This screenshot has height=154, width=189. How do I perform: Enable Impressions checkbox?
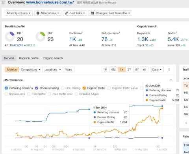pyautogui.click(x=6, y=94)
